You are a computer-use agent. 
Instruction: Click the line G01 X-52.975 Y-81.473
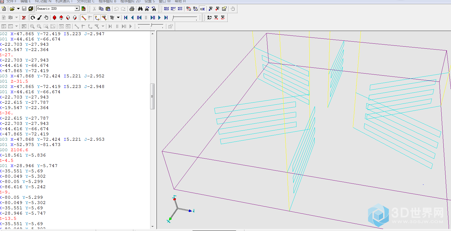tap(30, 145)
